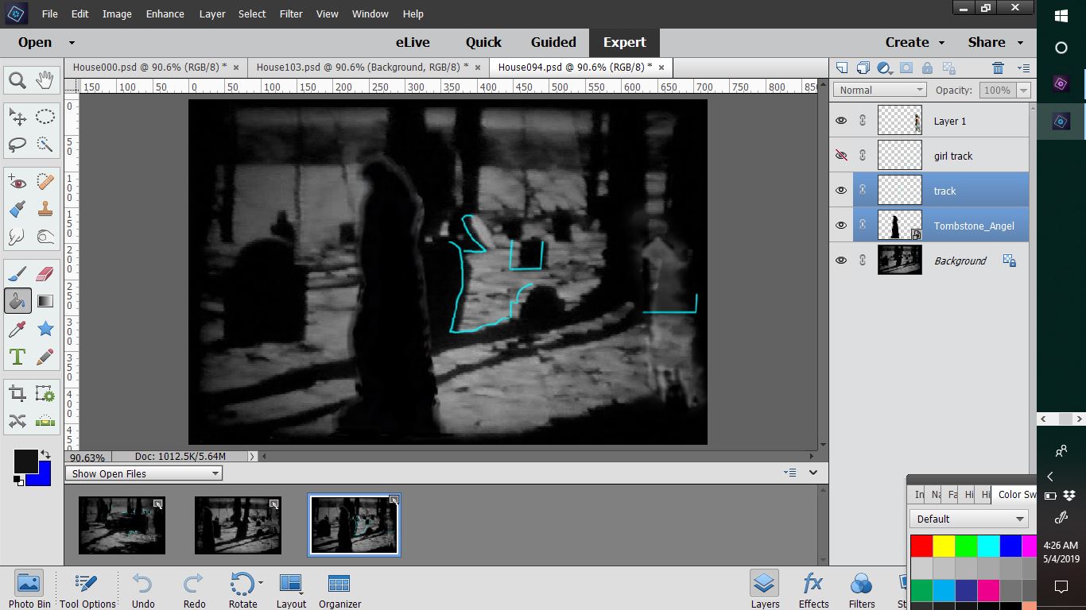Viewport: 1086px width, 610px height.
Task: Create a new layer in Layers panel
Action: pyautogui.click(x=843, y=68)
